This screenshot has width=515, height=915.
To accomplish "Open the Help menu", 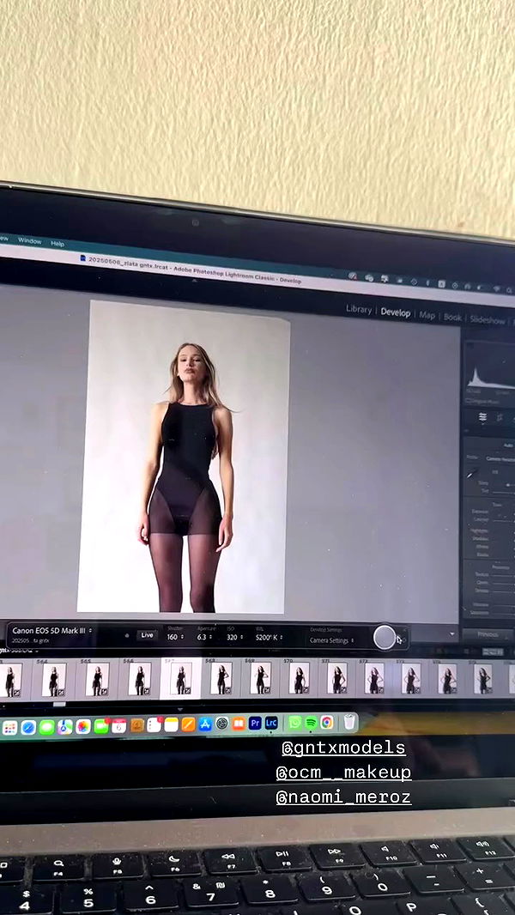I will coord(58,243).
